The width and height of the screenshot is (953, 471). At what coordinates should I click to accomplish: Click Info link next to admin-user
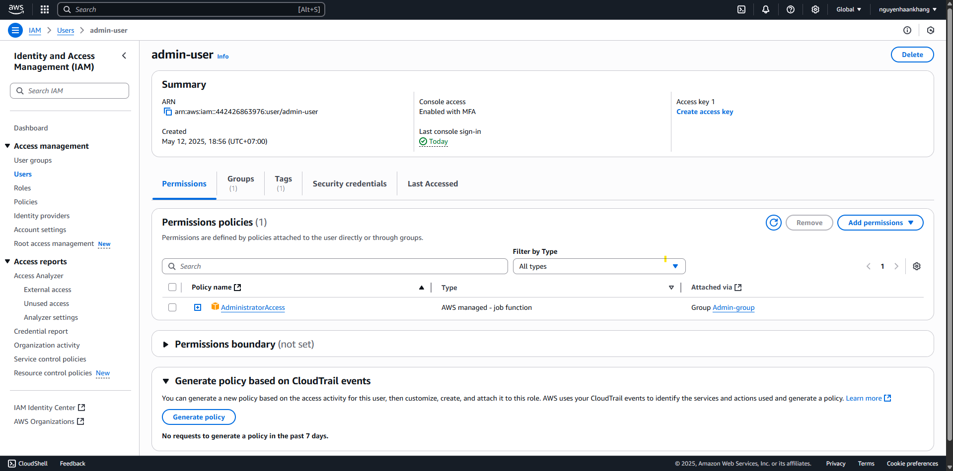(223, 57)
